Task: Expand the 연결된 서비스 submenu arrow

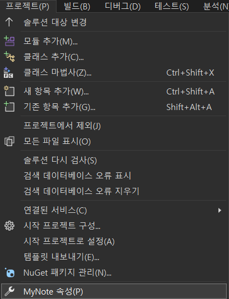Action: pyautogui.click(x=220, y=210)
